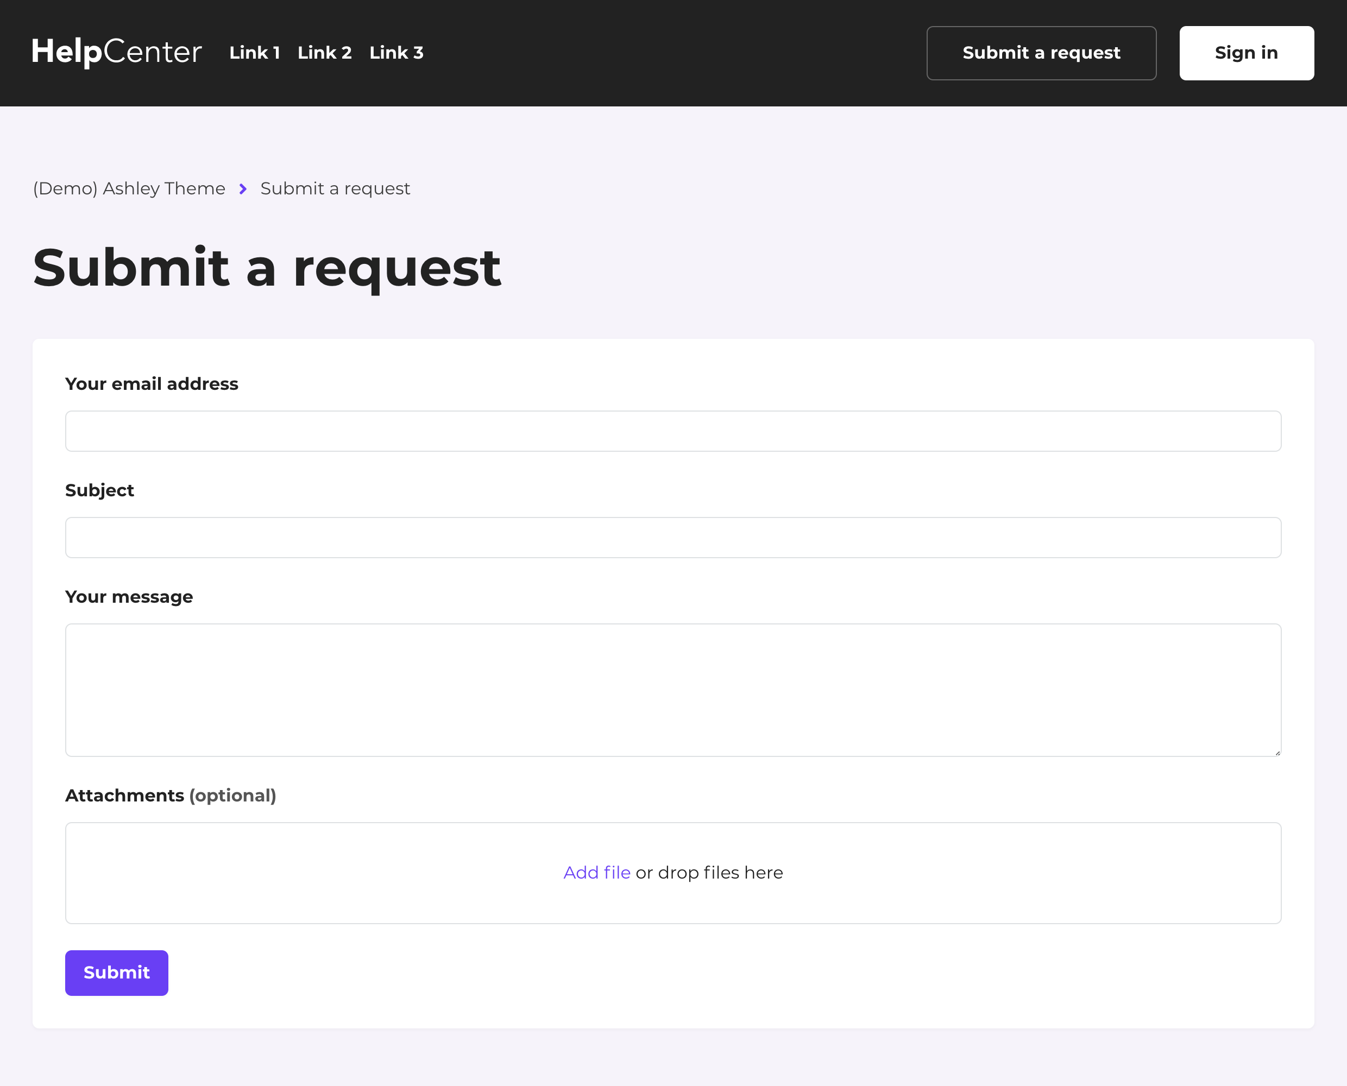1347x1086 pixels.
Task: Click the purple breadcrumb chevron arrow
Action: pos(243,188)
